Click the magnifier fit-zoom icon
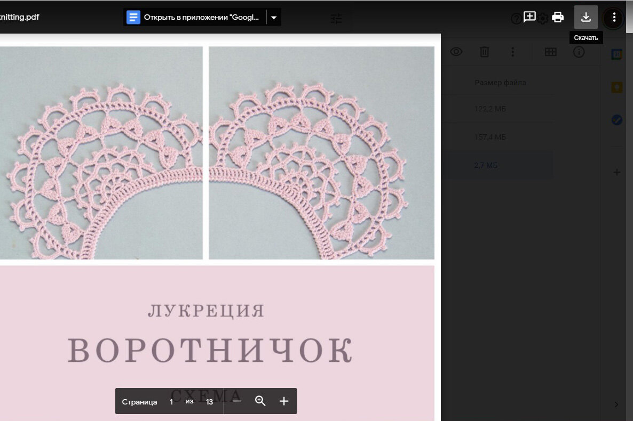Image resolution: width=633 pixels, height=421 pixels. coord(260,401)
